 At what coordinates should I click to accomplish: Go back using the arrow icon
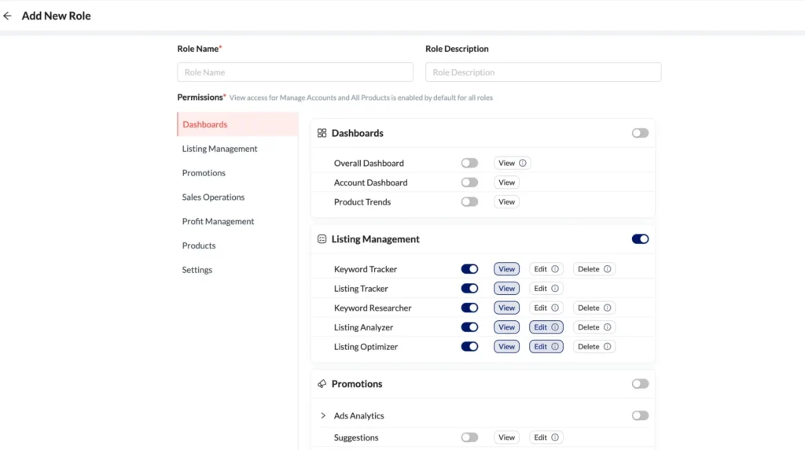[x=7, y=16]
